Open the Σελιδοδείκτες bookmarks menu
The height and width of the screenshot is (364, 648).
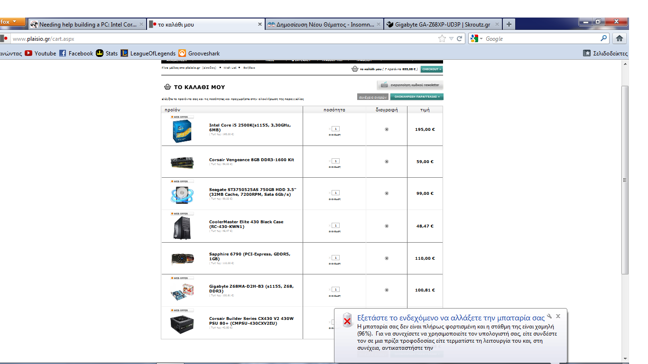(605, 54)
